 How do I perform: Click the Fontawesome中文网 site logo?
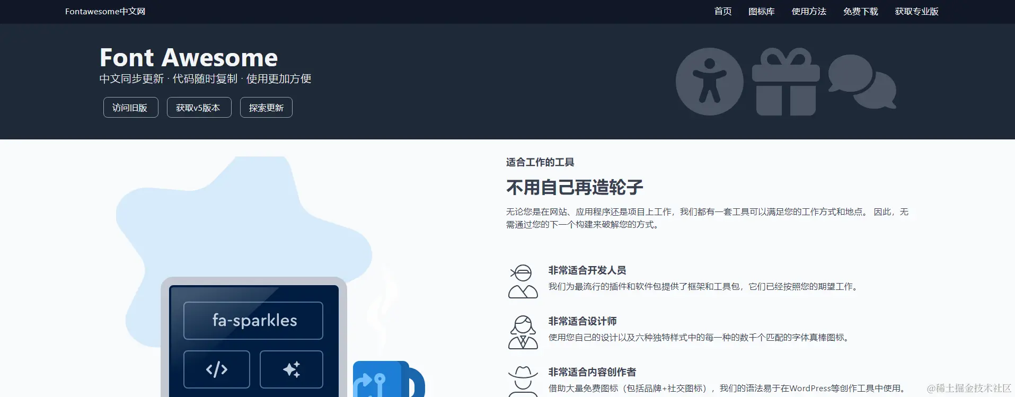click(x=105, y=12)
